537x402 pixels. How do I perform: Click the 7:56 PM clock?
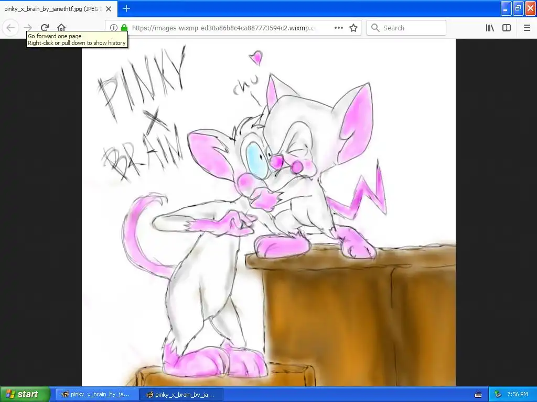(x=517, y=395)
